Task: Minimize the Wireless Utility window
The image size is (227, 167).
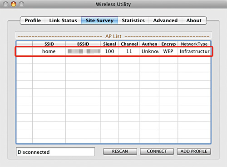Action: (x=14, y=4)
